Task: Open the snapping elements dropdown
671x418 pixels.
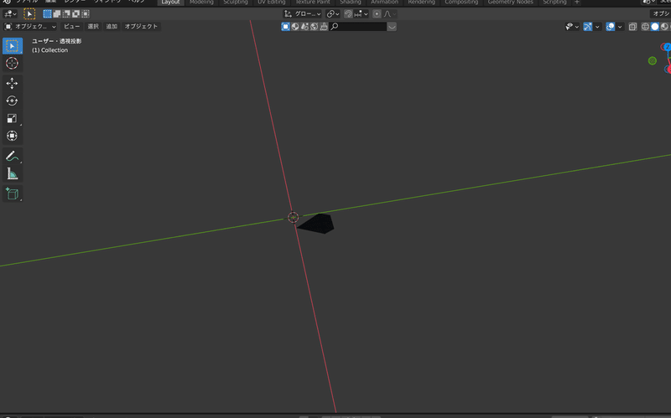Action: 362,14
